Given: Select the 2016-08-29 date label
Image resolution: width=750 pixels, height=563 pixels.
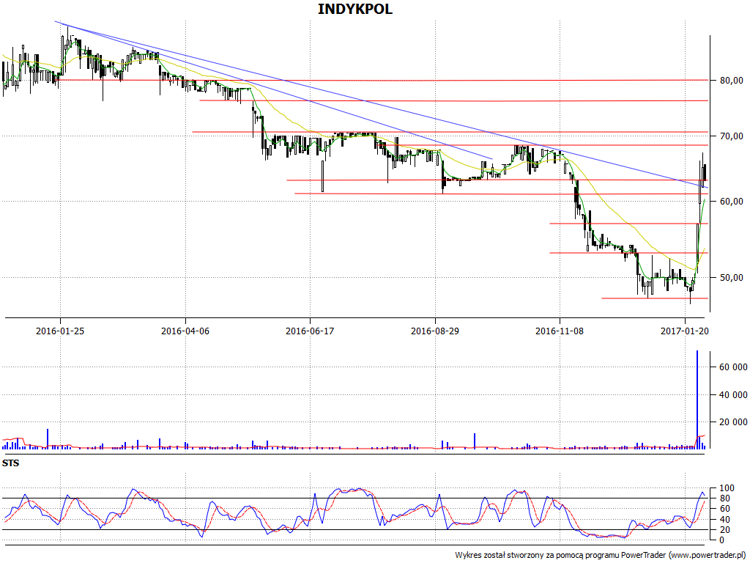Looking at the screenshot, I should coord(435,331).
